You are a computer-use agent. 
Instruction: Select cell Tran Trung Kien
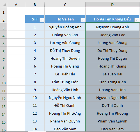[x=113, y=82]
